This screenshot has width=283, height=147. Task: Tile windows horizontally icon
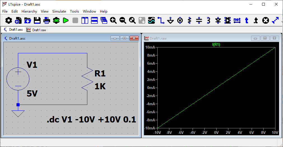click(94, 21)
